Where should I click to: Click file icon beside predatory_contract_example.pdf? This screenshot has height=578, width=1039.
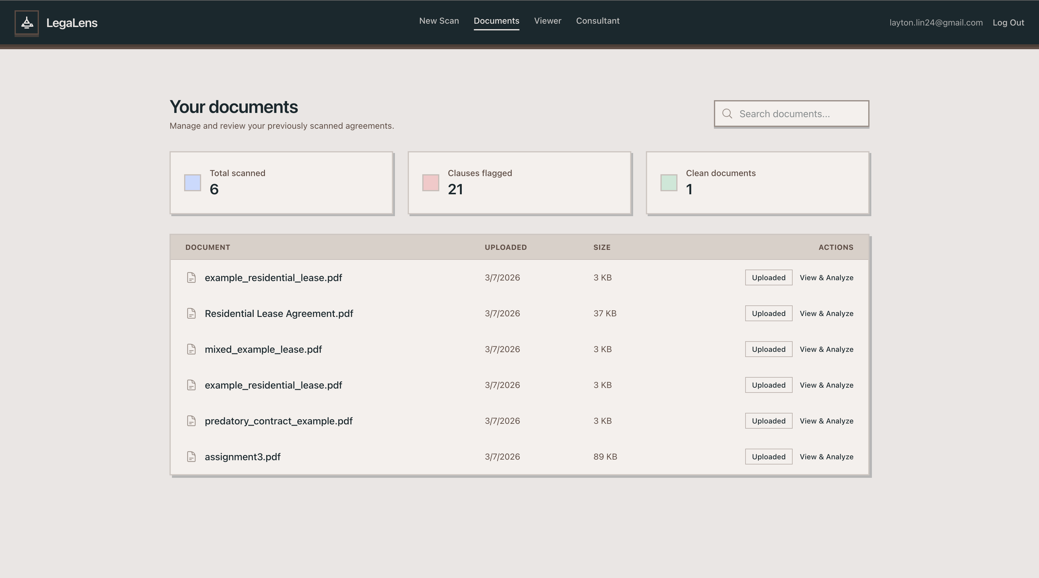coord(191,421)
